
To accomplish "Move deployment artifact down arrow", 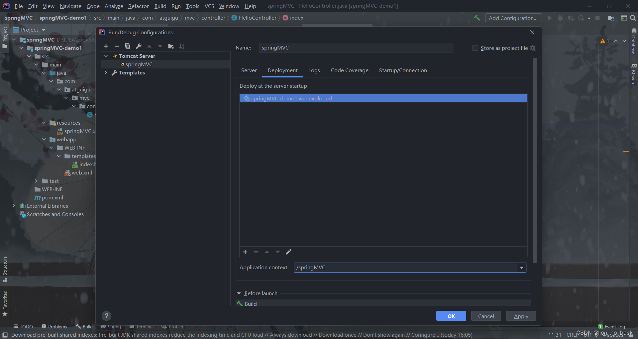I will 278,252.
